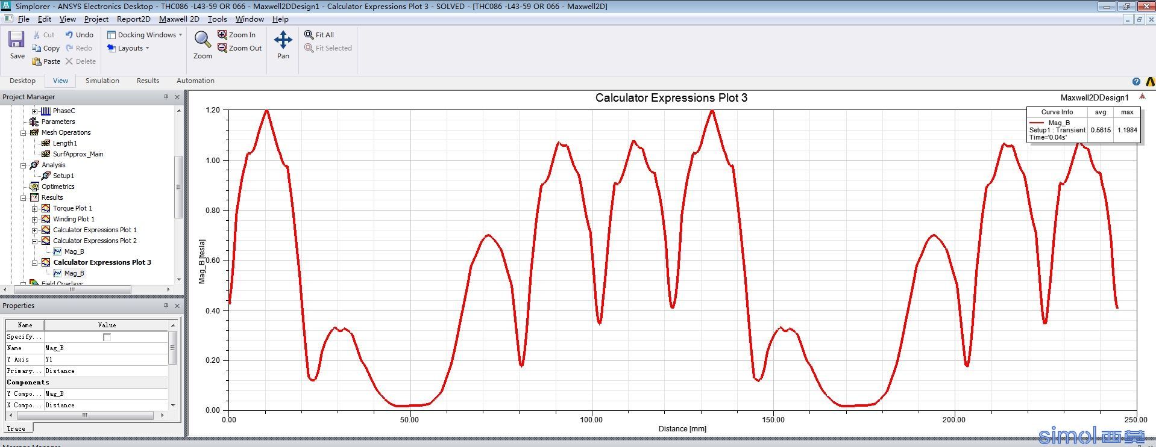Click the Delete X icon
This screenshot has height=447, width=1156.
(69, 61)
